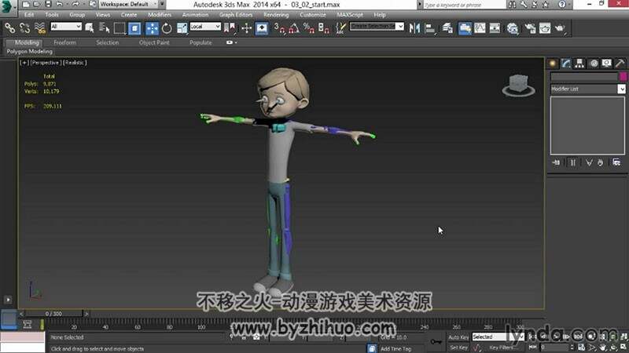Click the Unlink Selection icon
Screen dimensions: 629x353
coord(24,27)
